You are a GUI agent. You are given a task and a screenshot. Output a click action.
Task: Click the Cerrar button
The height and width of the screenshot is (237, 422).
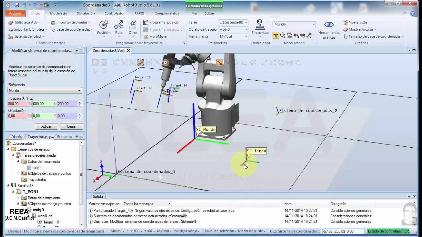(71, 126)
